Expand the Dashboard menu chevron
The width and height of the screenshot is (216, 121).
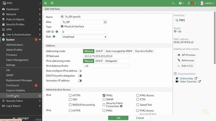(x=40, y=9)
